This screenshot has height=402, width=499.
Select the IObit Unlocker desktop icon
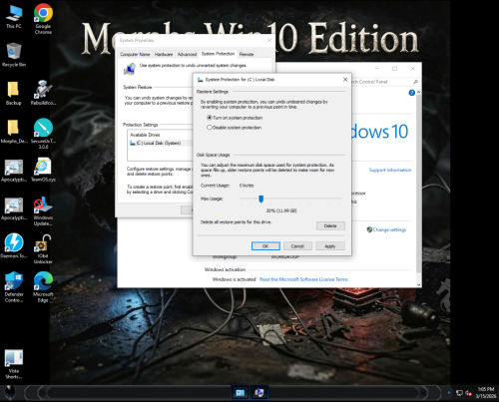coord(43,249)
